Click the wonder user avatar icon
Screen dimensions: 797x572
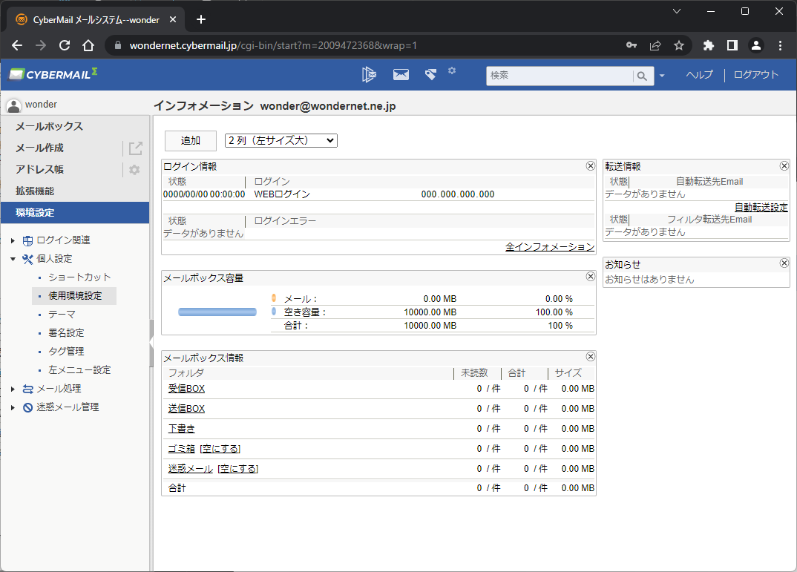click(x=13, y=105)
